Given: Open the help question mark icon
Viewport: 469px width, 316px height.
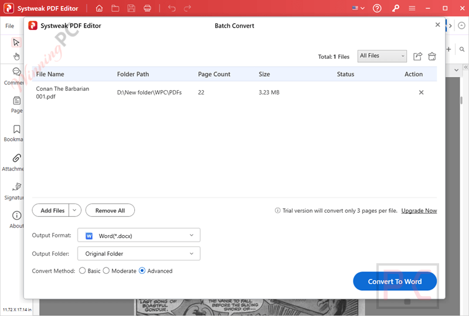Looking at the screenshot, I should 377,8.
